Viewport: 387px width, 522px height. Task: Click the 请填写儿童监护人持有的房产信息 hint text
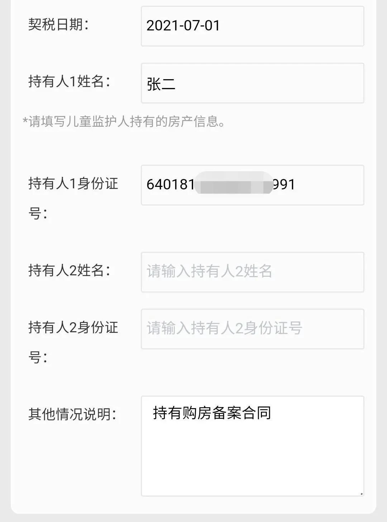pos(124,122)
